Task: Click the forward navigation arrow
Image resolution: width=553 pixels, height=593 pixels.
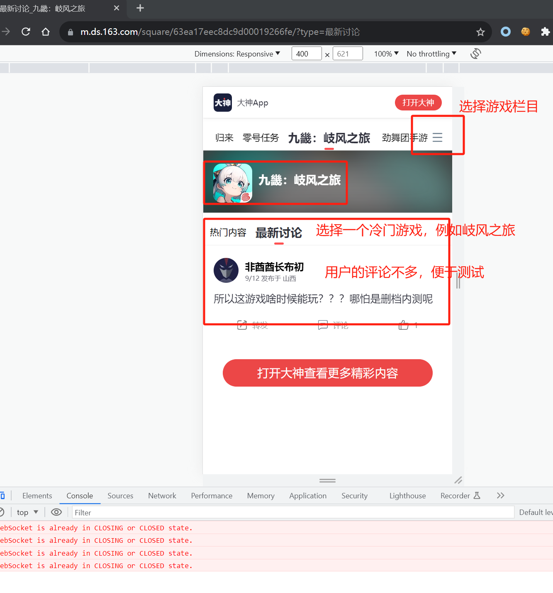Action: coord(5,32)
